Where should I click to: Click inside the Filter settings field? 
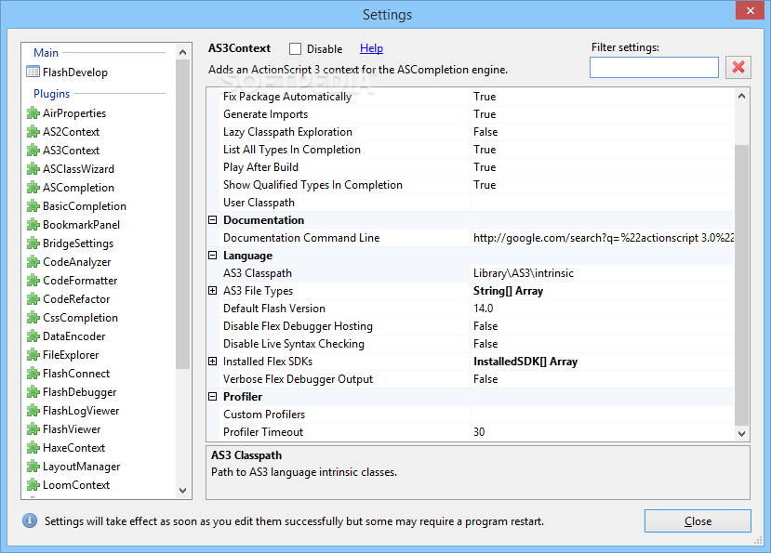[x=654, y=67]
